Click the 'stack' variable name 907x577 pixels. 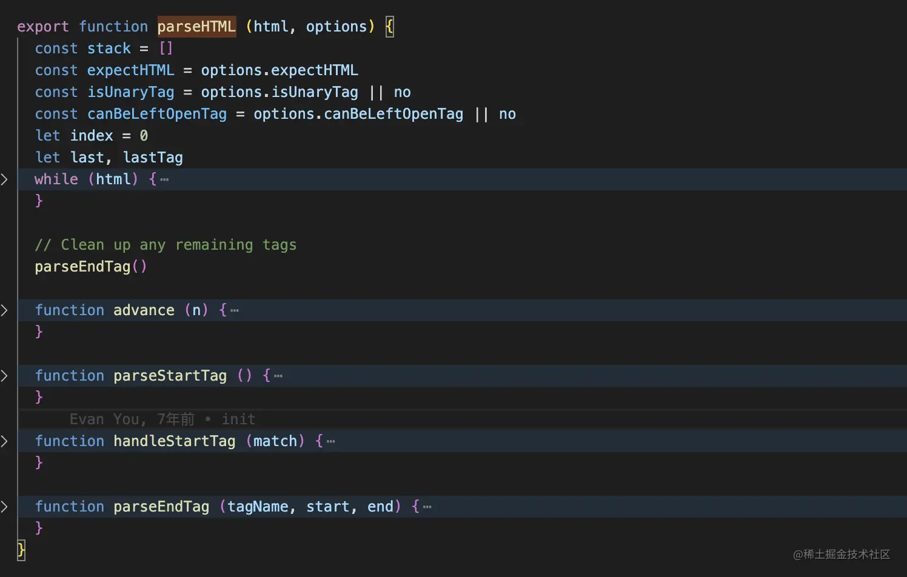(x=109, y=48)
